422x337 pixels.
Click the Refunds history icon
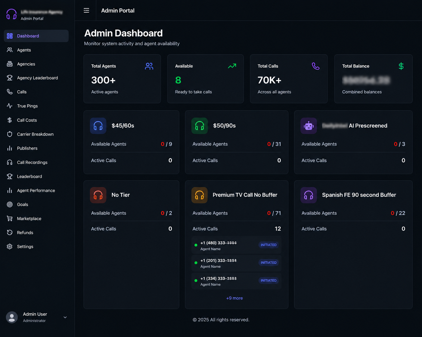[x=10, y=232]
